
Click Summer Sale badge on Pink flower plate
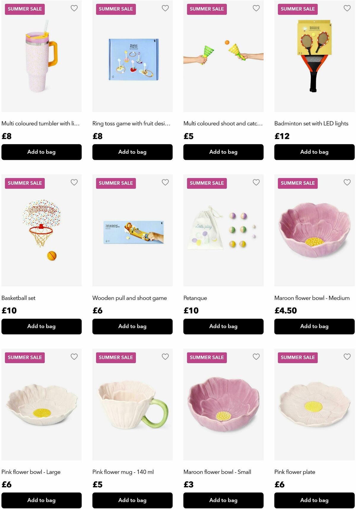click(x=298, y=357)
